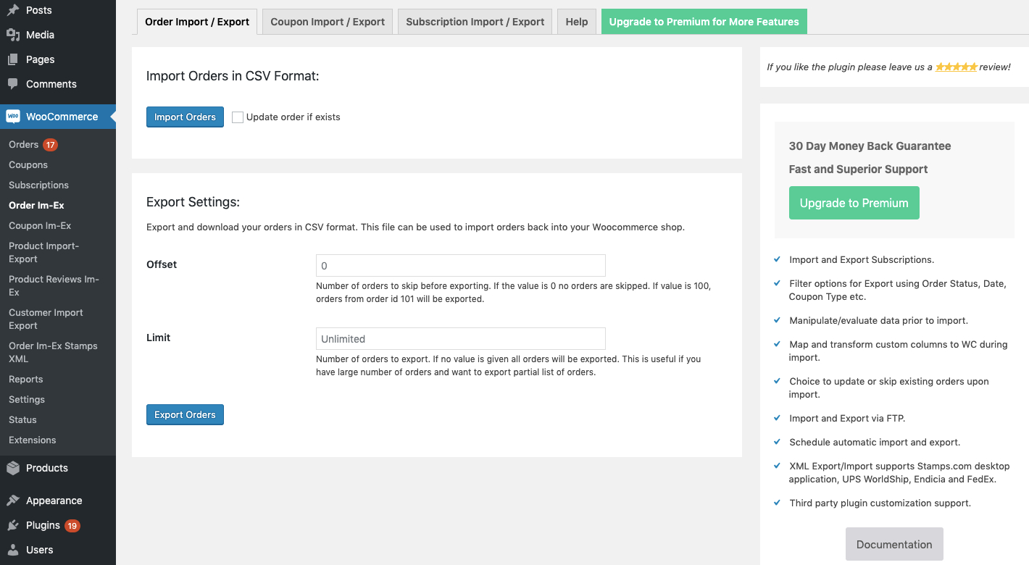Go to WooCommerce Extensions
Screen dimensions: 1029x565
[x=33, y=440]
